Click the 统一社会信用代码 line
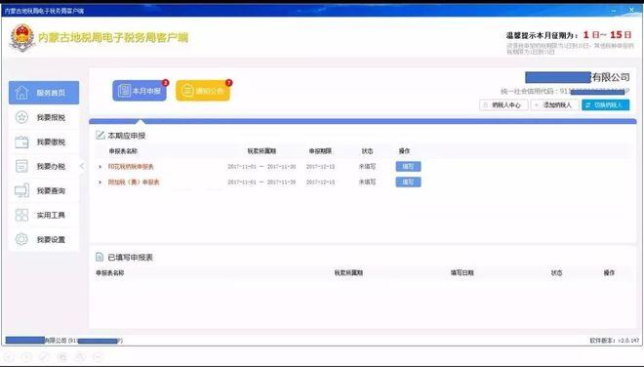The width and height of the screenshot is (644, 367). pos(565,91)
